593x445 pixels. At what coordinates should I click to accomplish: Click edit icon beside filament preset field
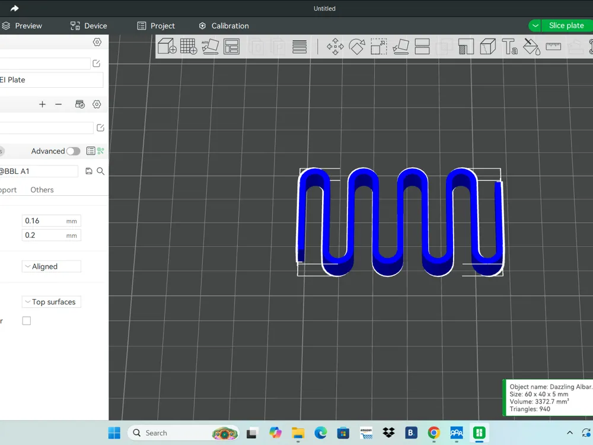pos(100,128)
